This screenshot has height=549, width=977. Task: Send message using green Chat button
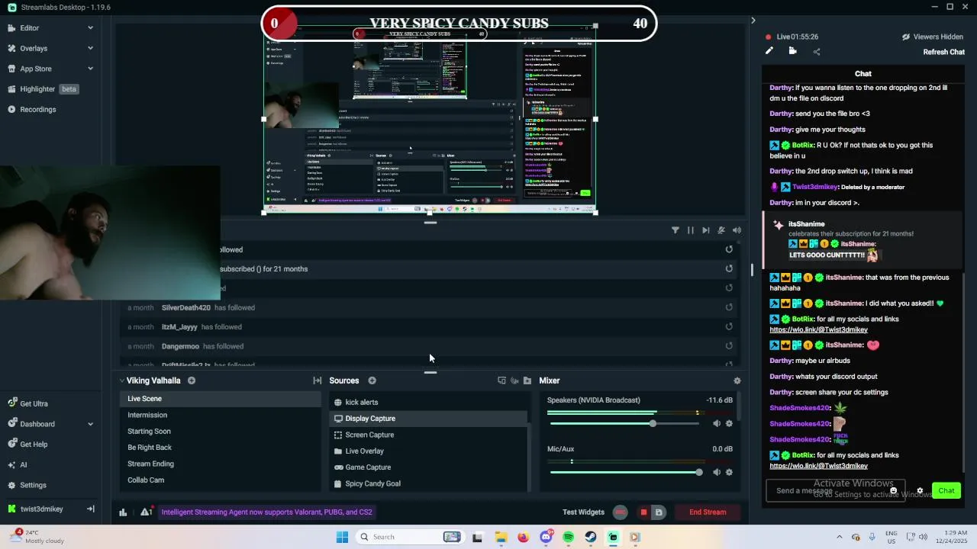coord(946,491)
